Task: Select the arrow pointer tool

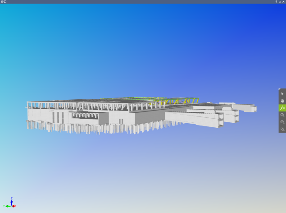Action: coord(282,93)
